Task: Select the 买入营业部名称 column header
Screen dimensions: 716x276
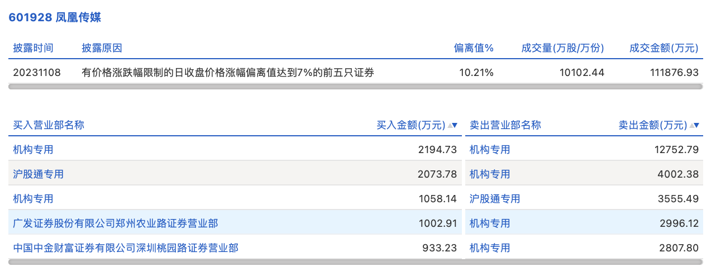Action: (49, 125)
